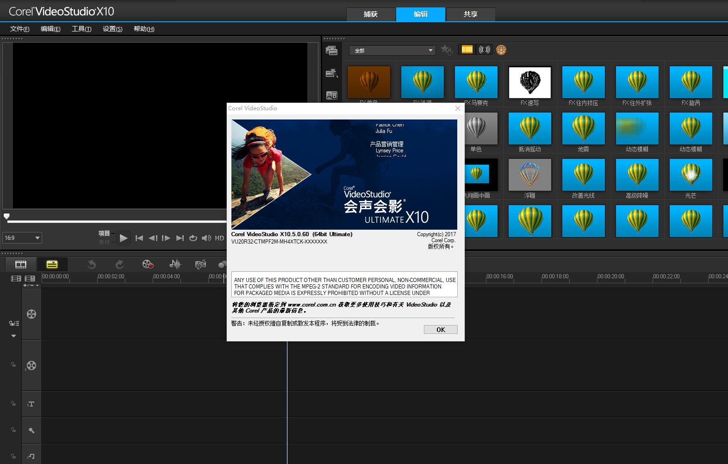Expand ripple editing options arrow
This screenshot has width=728, height=464.
pos(13,336)
